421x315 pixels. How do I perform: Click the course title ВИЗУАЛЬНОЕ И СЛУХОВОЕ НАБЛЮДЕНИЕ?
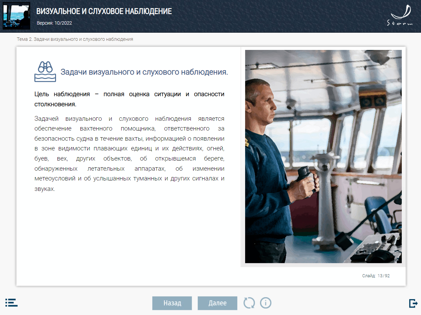[104, 11]
